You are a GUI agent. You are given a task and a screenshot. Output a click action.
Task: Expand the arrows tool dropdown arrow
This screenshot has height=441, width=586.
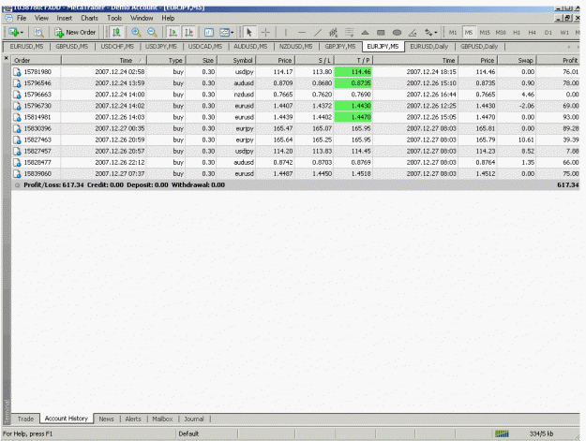click(x=436, y=33)
